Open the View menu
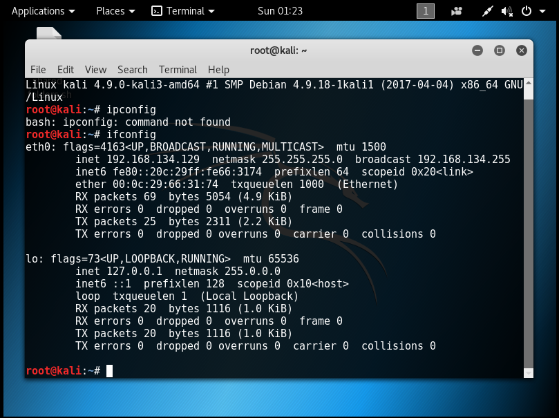 coord(95,70)
